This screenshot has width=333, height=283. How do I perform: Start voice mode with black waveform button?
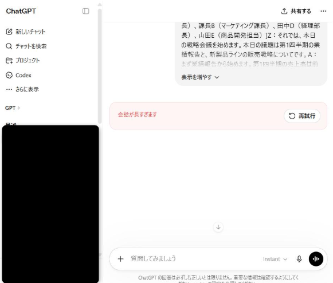[x=316, y=259]
